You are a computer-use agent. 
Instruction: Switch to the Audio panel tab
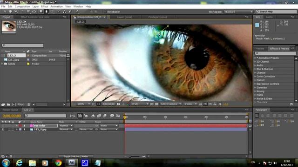point(269,17)
